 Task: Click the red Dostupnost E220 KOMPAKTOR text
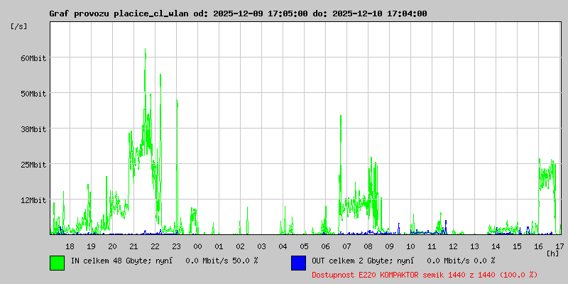[425, 274]
